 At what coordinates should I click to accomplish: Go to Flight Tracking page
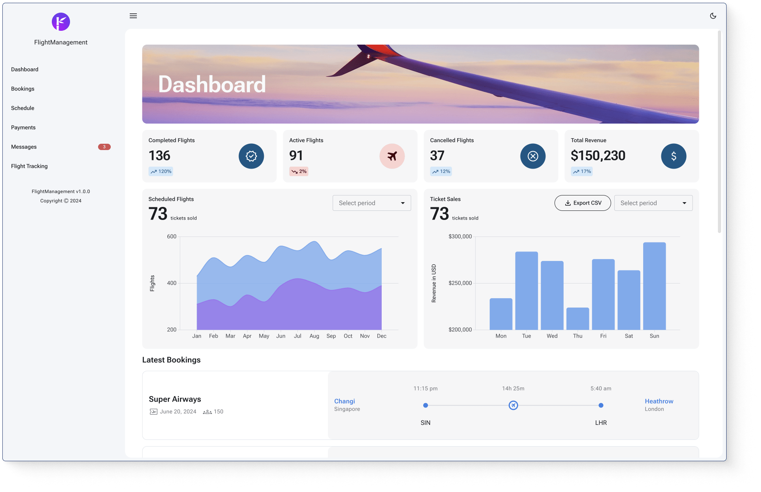[29, 166]
